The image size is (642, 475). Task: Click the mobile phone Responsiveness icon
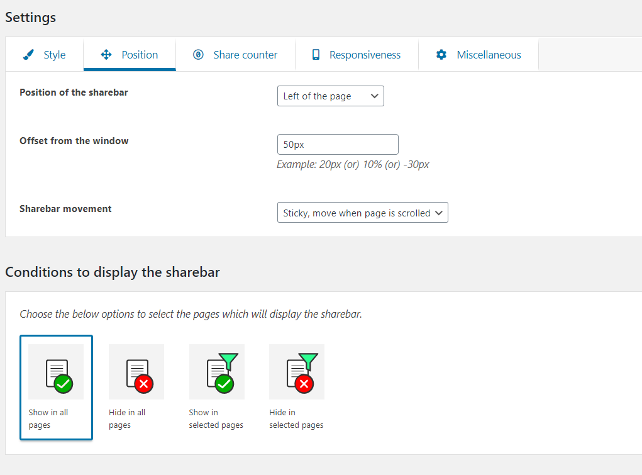[x=316, y=55]
